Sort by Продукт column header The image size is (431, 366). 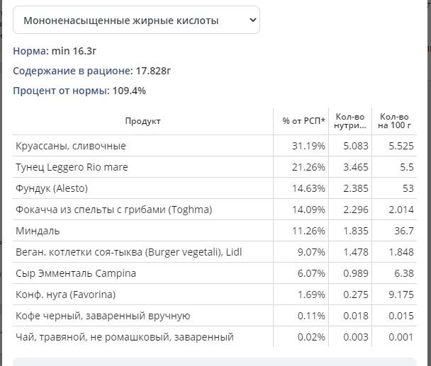142,121
